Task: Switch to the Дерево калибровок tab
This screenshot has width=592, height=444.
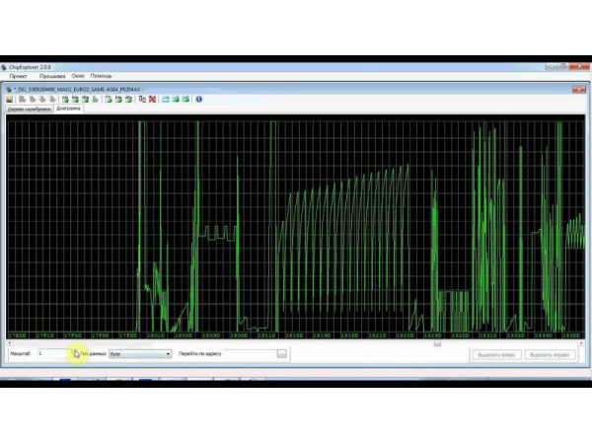Action: pyautogui.click(x=27, y=109)
